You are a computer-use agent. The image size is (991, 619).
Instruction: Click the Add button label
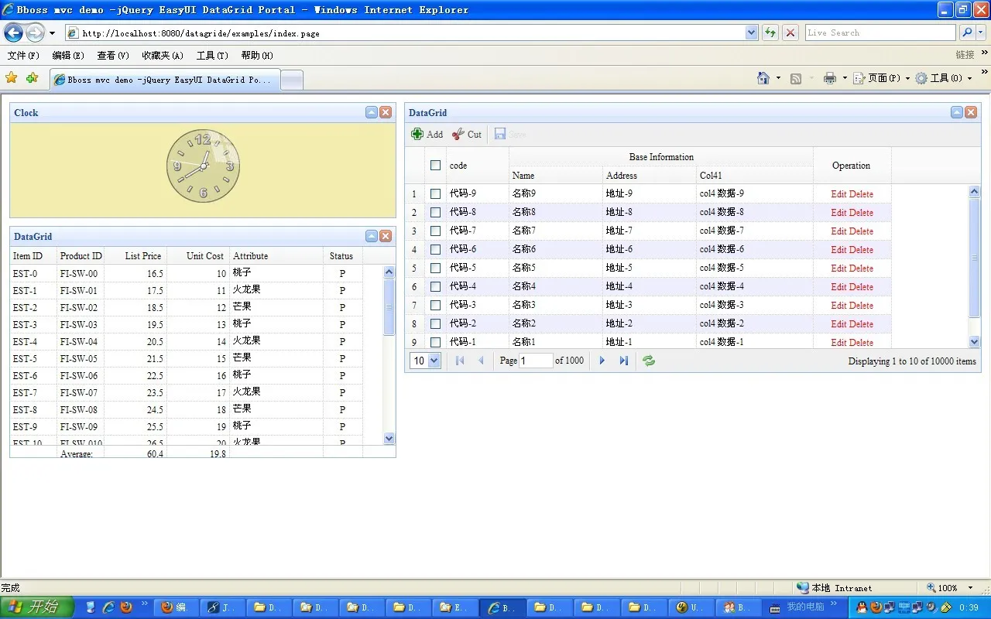[435, 135]
